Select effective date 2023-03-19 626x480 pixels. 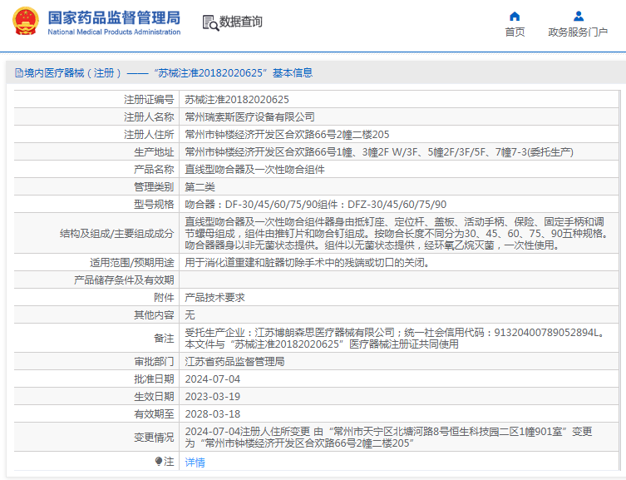212,397
